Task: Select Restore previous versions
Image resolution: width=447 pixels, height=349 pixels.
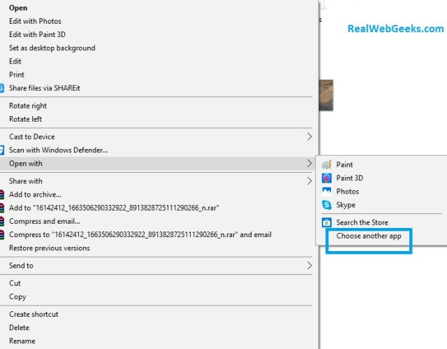Action: (50, 248)
